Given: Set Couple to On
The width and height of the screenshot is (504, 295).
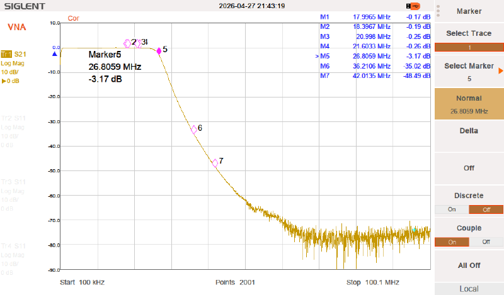Looking at the screenshot, I should click(452, 242).
